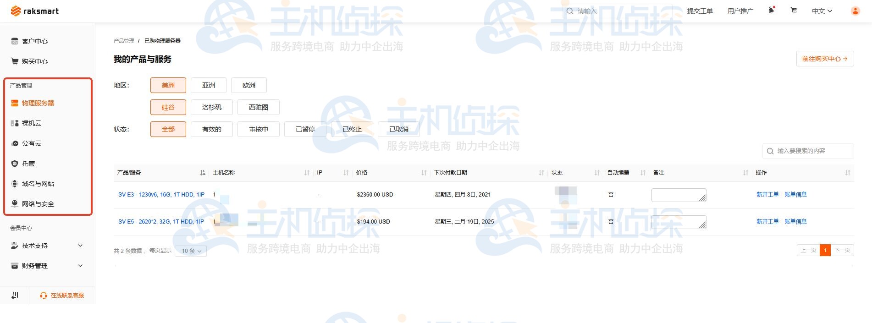
Task: Click 产品管理 breadcrumb
Action: click(x=124, y=41)
